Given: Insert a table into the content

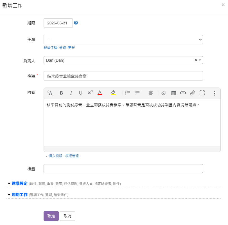Looking at the screenshot, I should coord(173,93).
